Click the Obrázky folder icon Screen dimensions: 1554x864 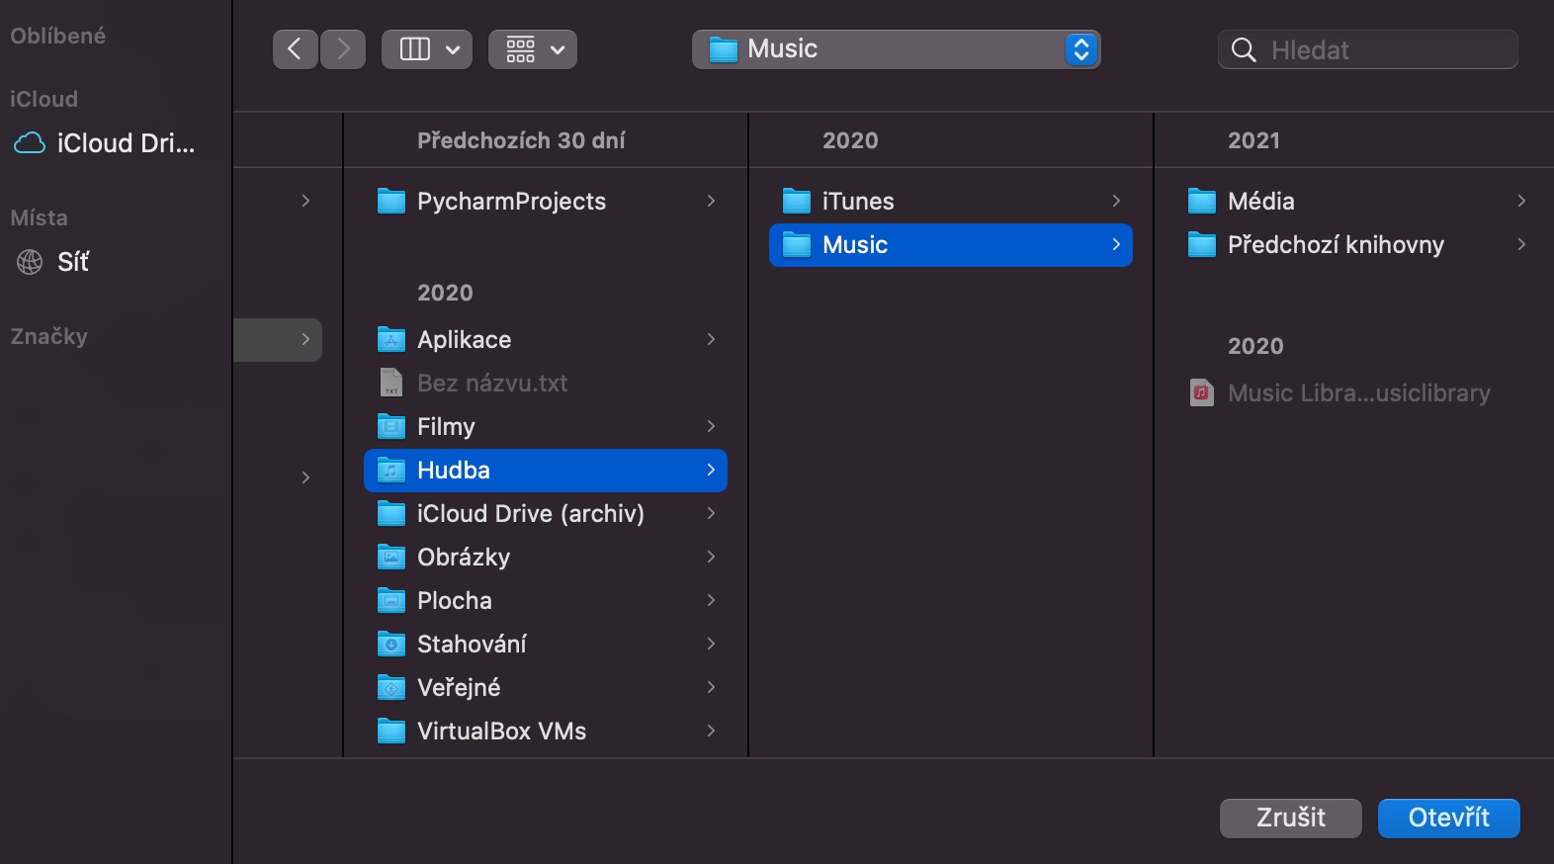tap(391, 558)
